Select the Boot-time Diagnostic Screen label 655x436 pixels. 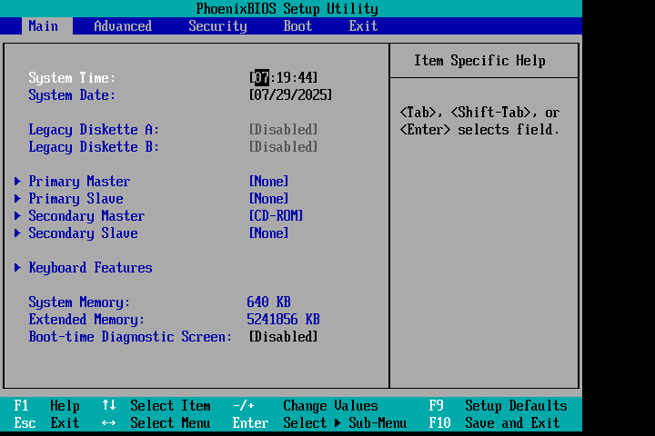[x=130, y=337]
